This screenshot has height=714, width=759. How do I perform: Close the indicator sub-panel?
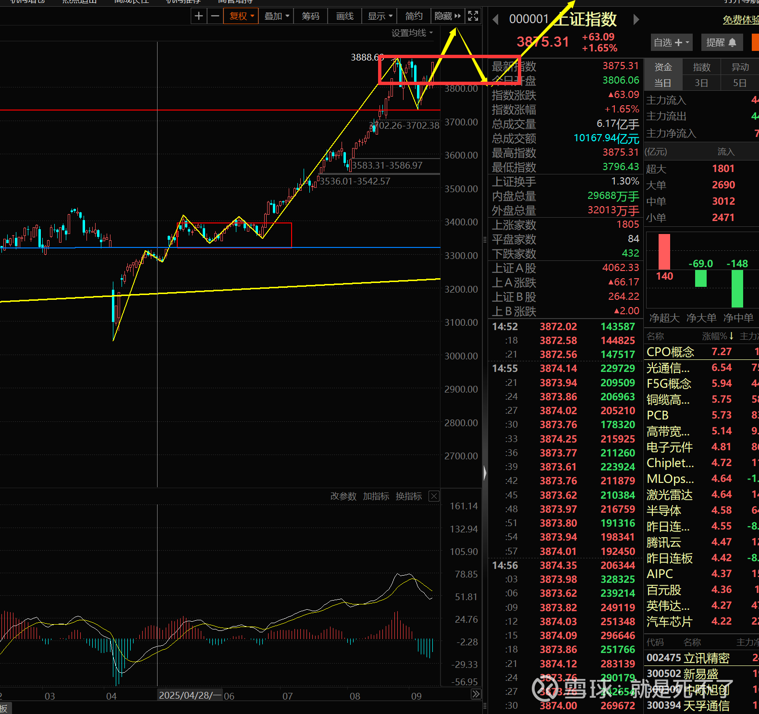pyautogui.click(x=434, y=496)
